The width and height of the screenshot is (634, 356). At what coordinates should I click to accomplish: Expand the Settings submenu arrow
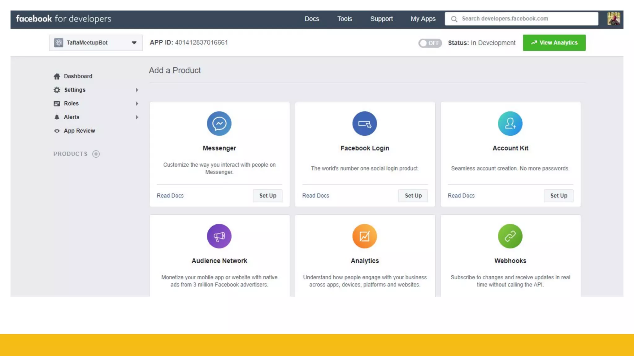tap(137, 90)
